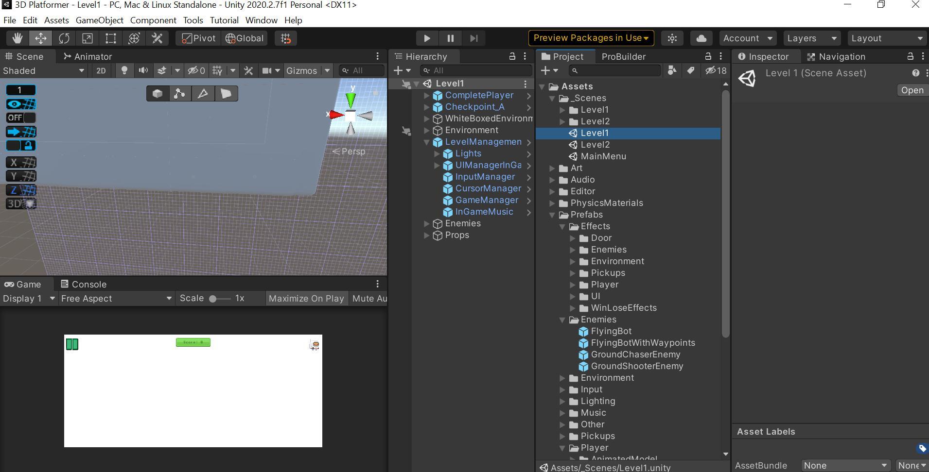Open Cloud services icon

(x=701, y=38)
